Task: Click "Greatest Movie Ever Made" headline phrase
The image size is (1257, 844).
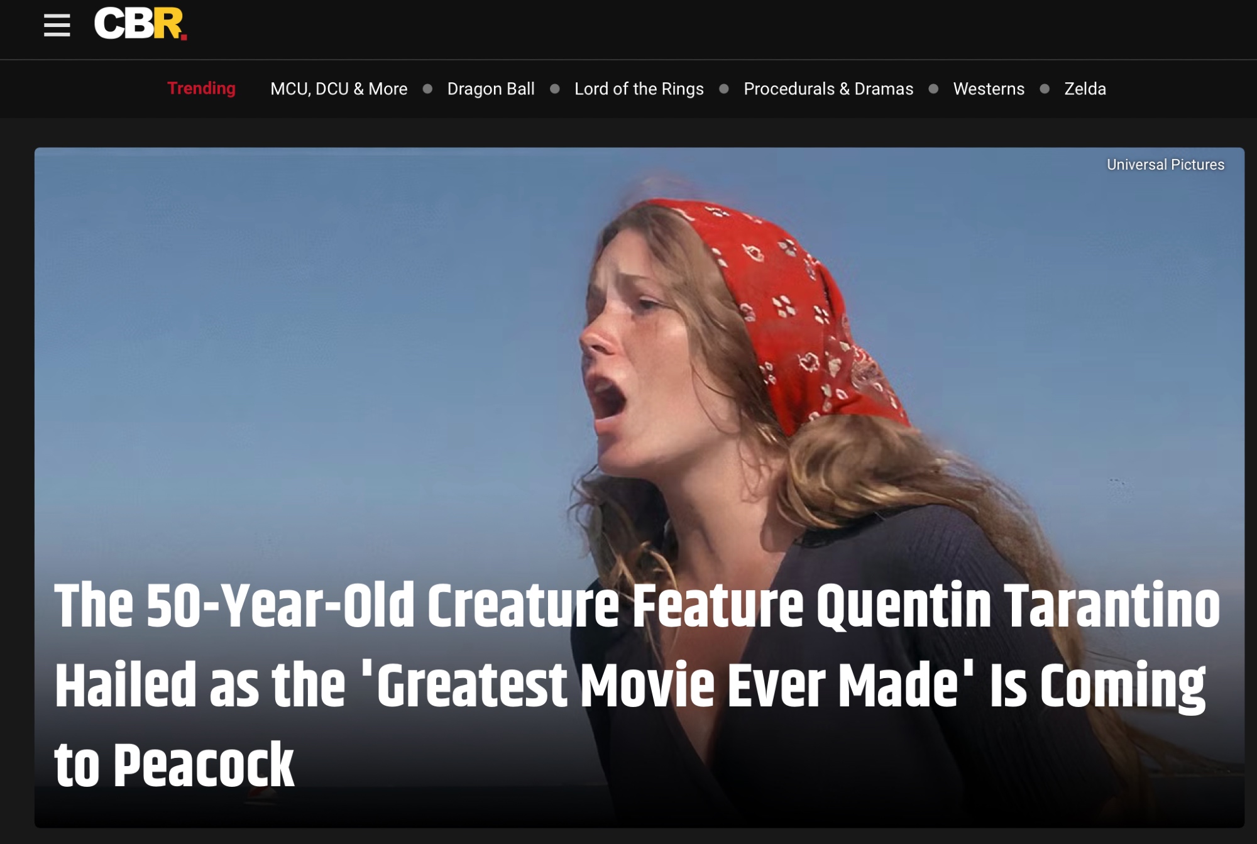Action: tap(667, 685)
